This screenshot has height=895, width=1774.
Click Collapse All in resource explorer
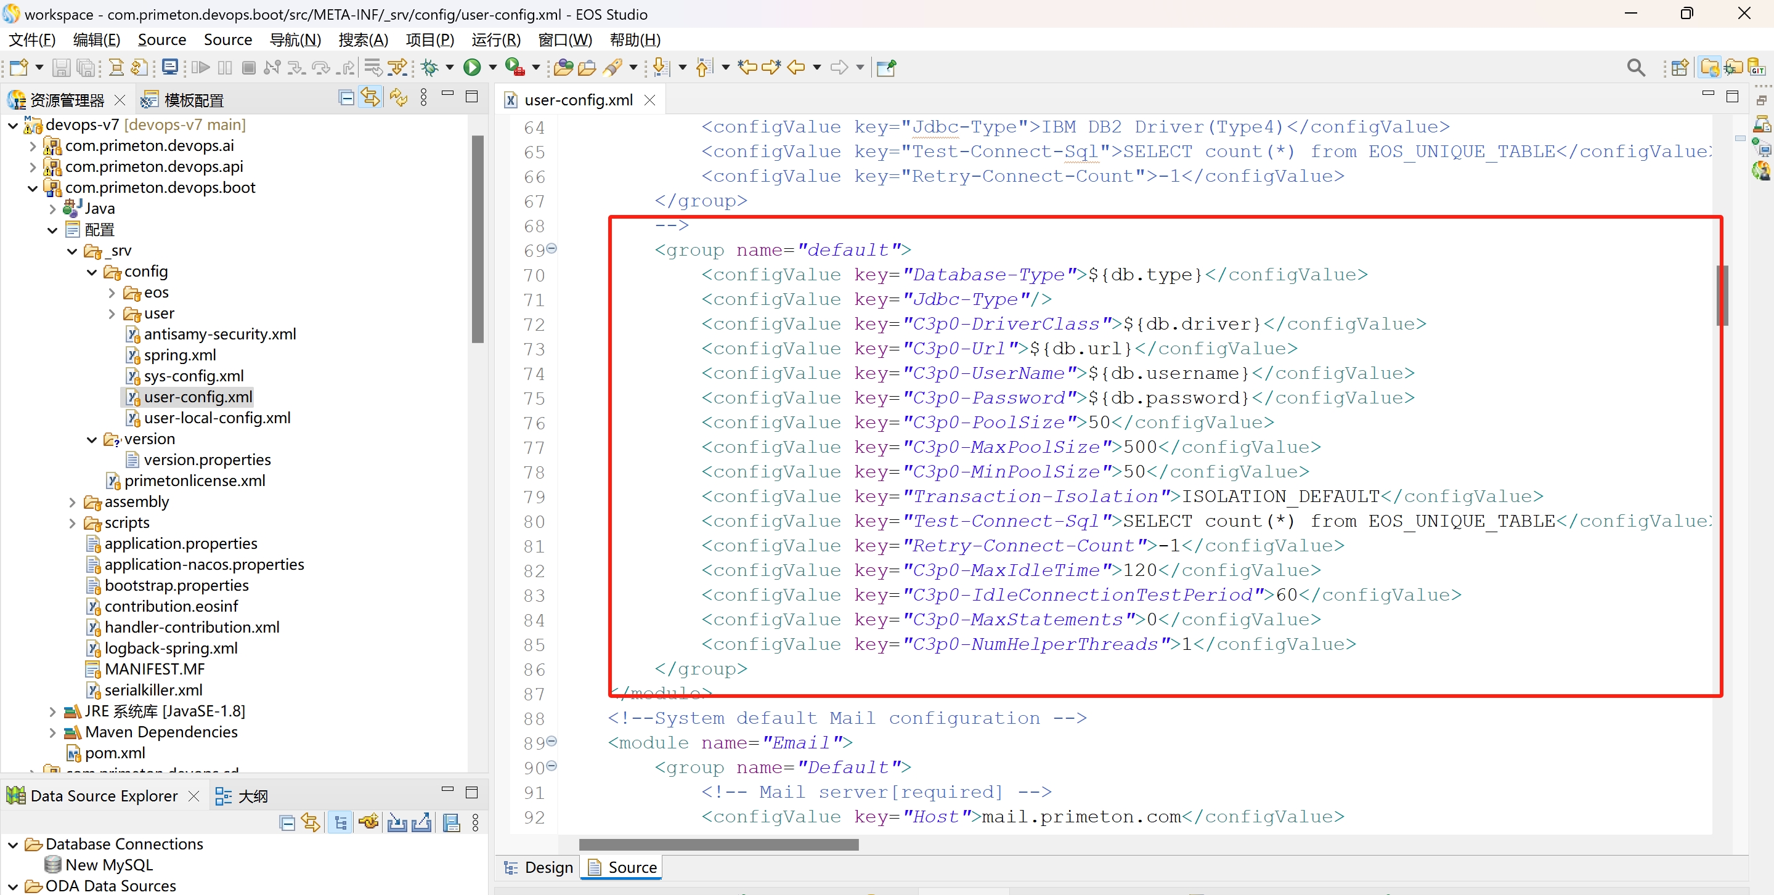click(x=346, y=99)
